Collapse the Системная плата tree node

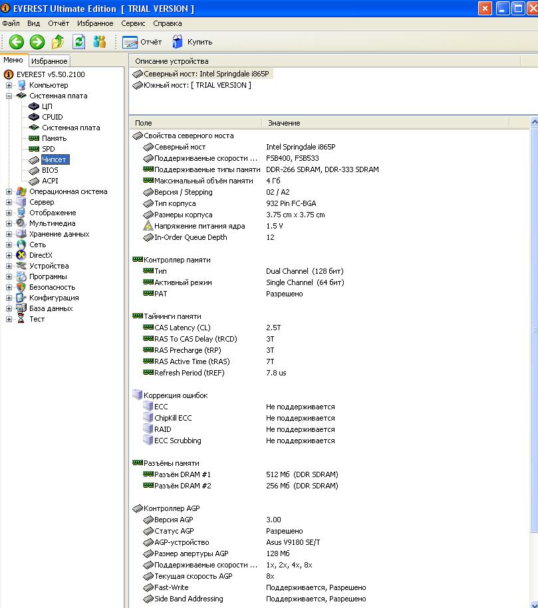click(9, 96)
